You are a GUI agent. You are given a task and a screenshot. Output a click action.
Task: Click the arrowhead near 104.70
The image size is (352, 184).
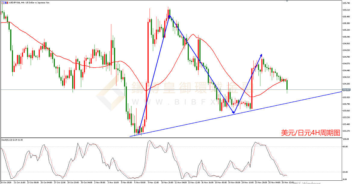[x=261, y=55]
